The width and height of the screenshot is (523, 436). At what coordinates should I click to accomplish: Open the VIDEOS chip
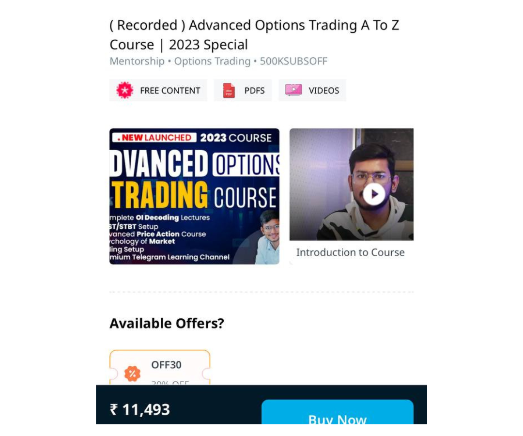(312, 90)
